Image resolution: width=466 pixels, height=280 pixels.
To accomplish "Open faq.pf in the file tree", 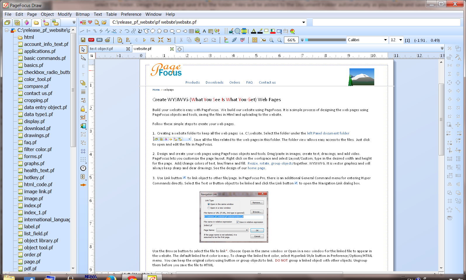I will 30,142.
